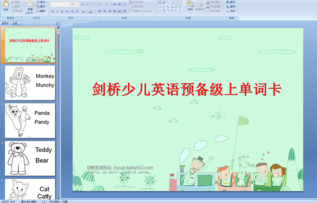The image size is (317, 203).
Task: Select the oval shape in gallery
Action: [180, 2]
